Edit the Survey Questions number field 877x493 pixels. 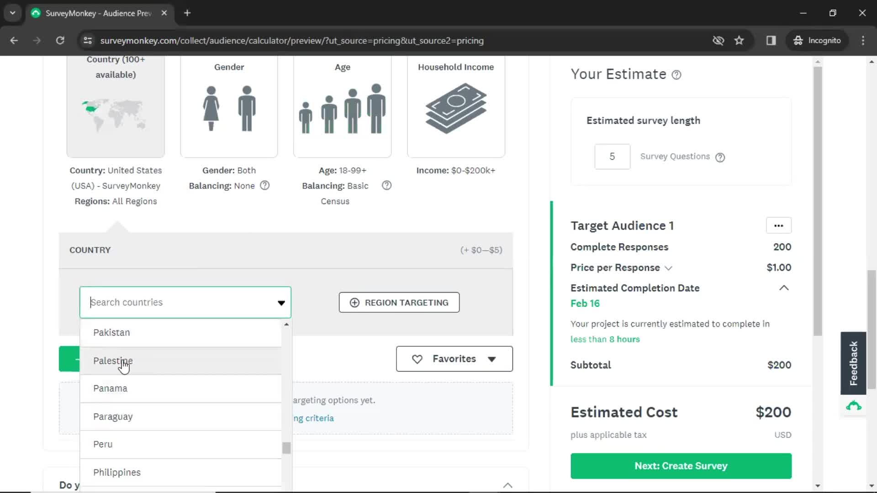[612, 157]
